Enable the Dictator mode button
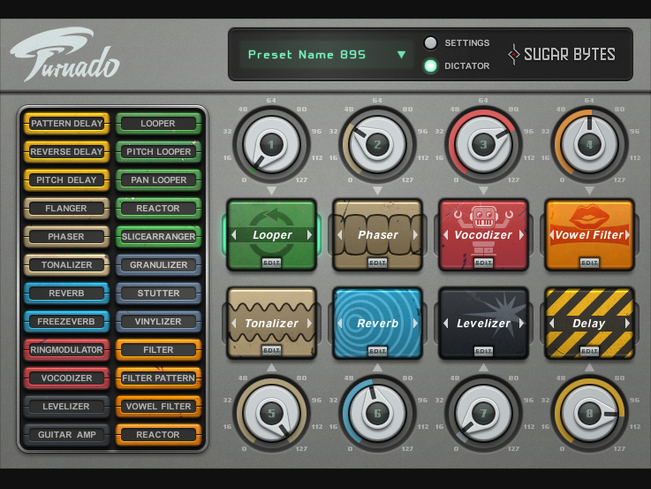Screen dimensions: 651x489 pyautogui.click(x=430, y=65)
